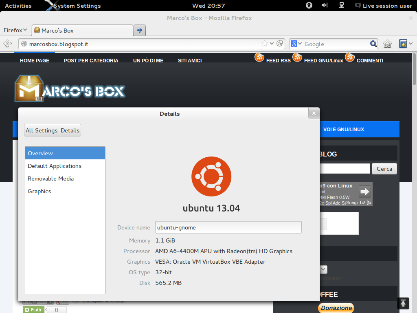This screenshot has width=417, height=313.
Task: Click RSS icon beside FEED RSS
Action: click(259, 57)
